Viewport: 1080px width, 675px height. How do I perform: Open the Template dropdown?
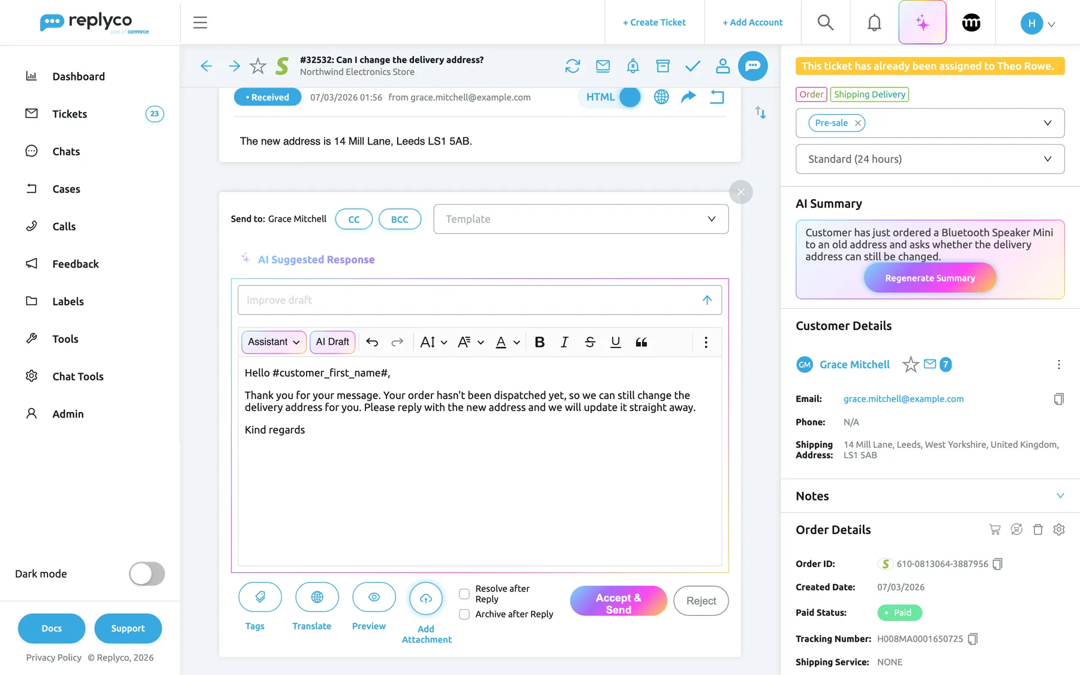pyautogui.click(x=581, y=219)
